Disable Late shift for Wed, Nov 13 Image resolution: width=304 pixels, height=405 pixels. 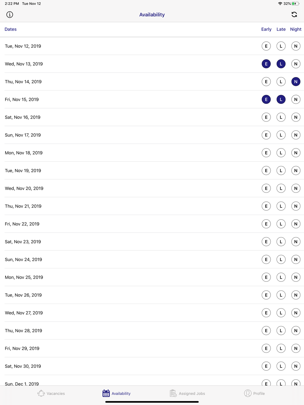click(281, 64)
